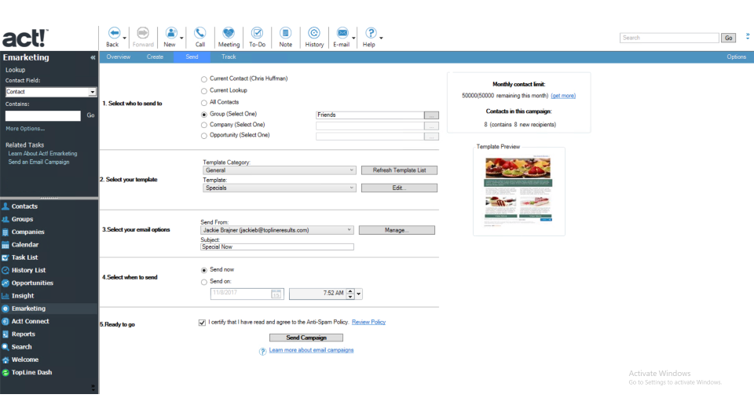This screenshot has height=420, width=754.
Task: Open the Send From dropdown
Action: [x=277, y=230]
